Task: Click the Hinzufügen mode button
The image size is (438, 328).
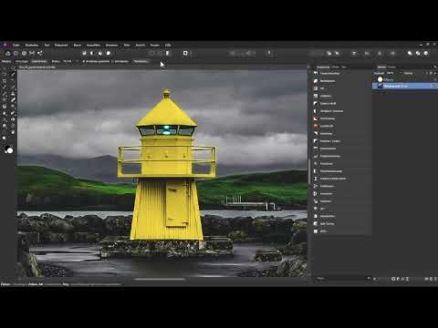Action: (x=22, y=61)
